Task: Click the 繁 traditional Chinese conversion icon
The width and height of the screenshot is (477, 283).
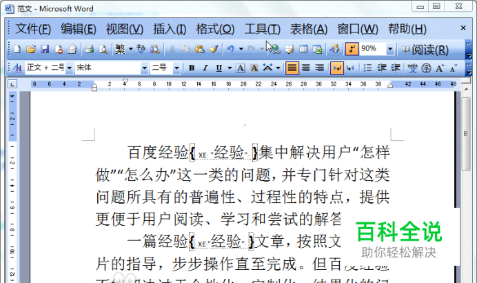Action: [120, 49]
